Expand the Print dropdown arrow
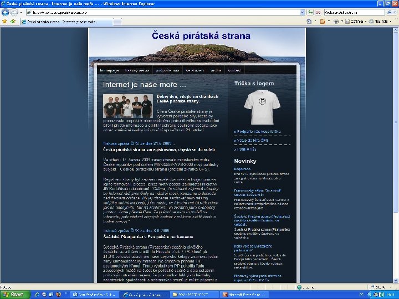Image resolution: width=399 pixels, height=299 pixels. [x=342, y=22]
